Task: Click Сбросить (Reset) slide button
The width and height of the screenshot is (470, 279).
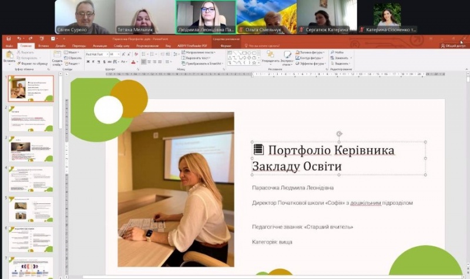Action: coord(74,57)
